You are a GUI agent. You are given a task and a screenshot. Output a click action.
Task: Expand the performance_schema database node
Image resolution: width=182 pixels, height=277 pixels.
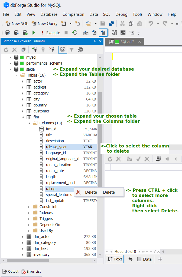click(10, 64)
